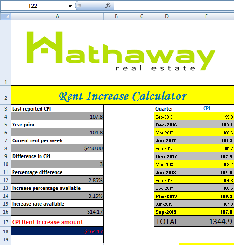Select the 1344.9 total cell
This screenshot has height=245, width=234.
coord(206,221)
